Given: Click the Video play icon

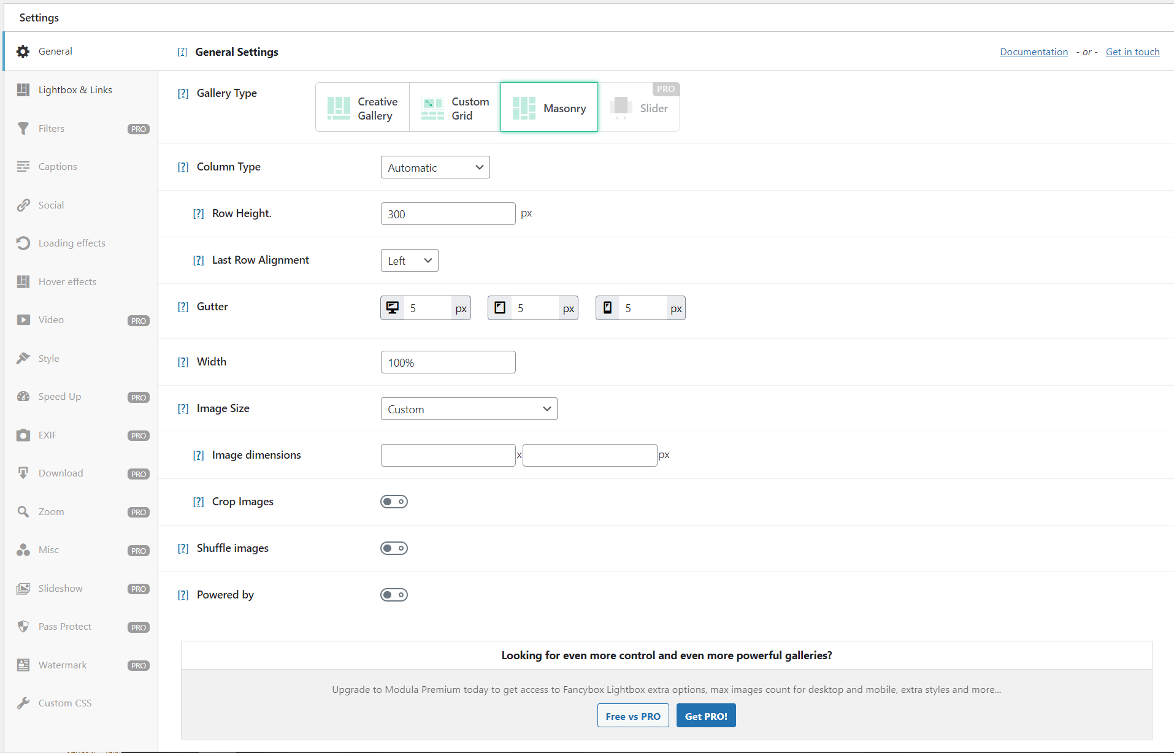Looking at the screenshot, I should pos(23,320).
